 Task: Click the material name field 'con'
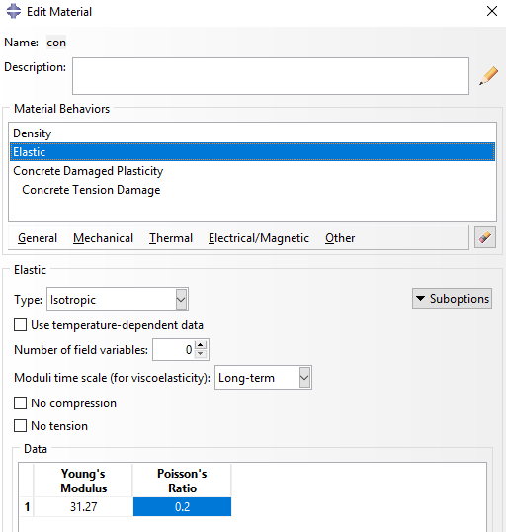[x=56, y=43]
